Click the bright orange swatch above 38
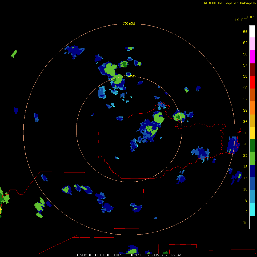This screenshot has height=257, width=257. pyautogui.click(x=252, y=108)
